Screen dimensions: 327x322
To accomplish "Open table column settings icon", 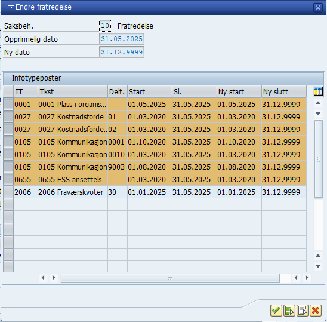I will (x=318, y=91).
